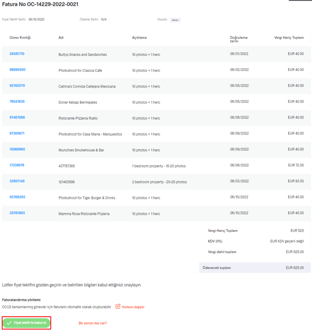Open the 'Bir sorun mu var?' link
This screenshot has height=331, width=312.
(x=92, y=323)
